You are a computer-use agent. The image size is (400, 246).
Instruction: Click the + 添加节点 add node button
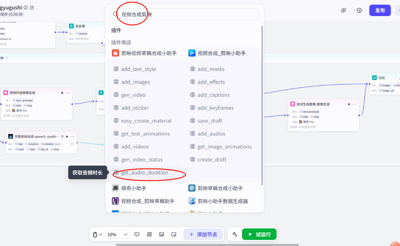203,234
